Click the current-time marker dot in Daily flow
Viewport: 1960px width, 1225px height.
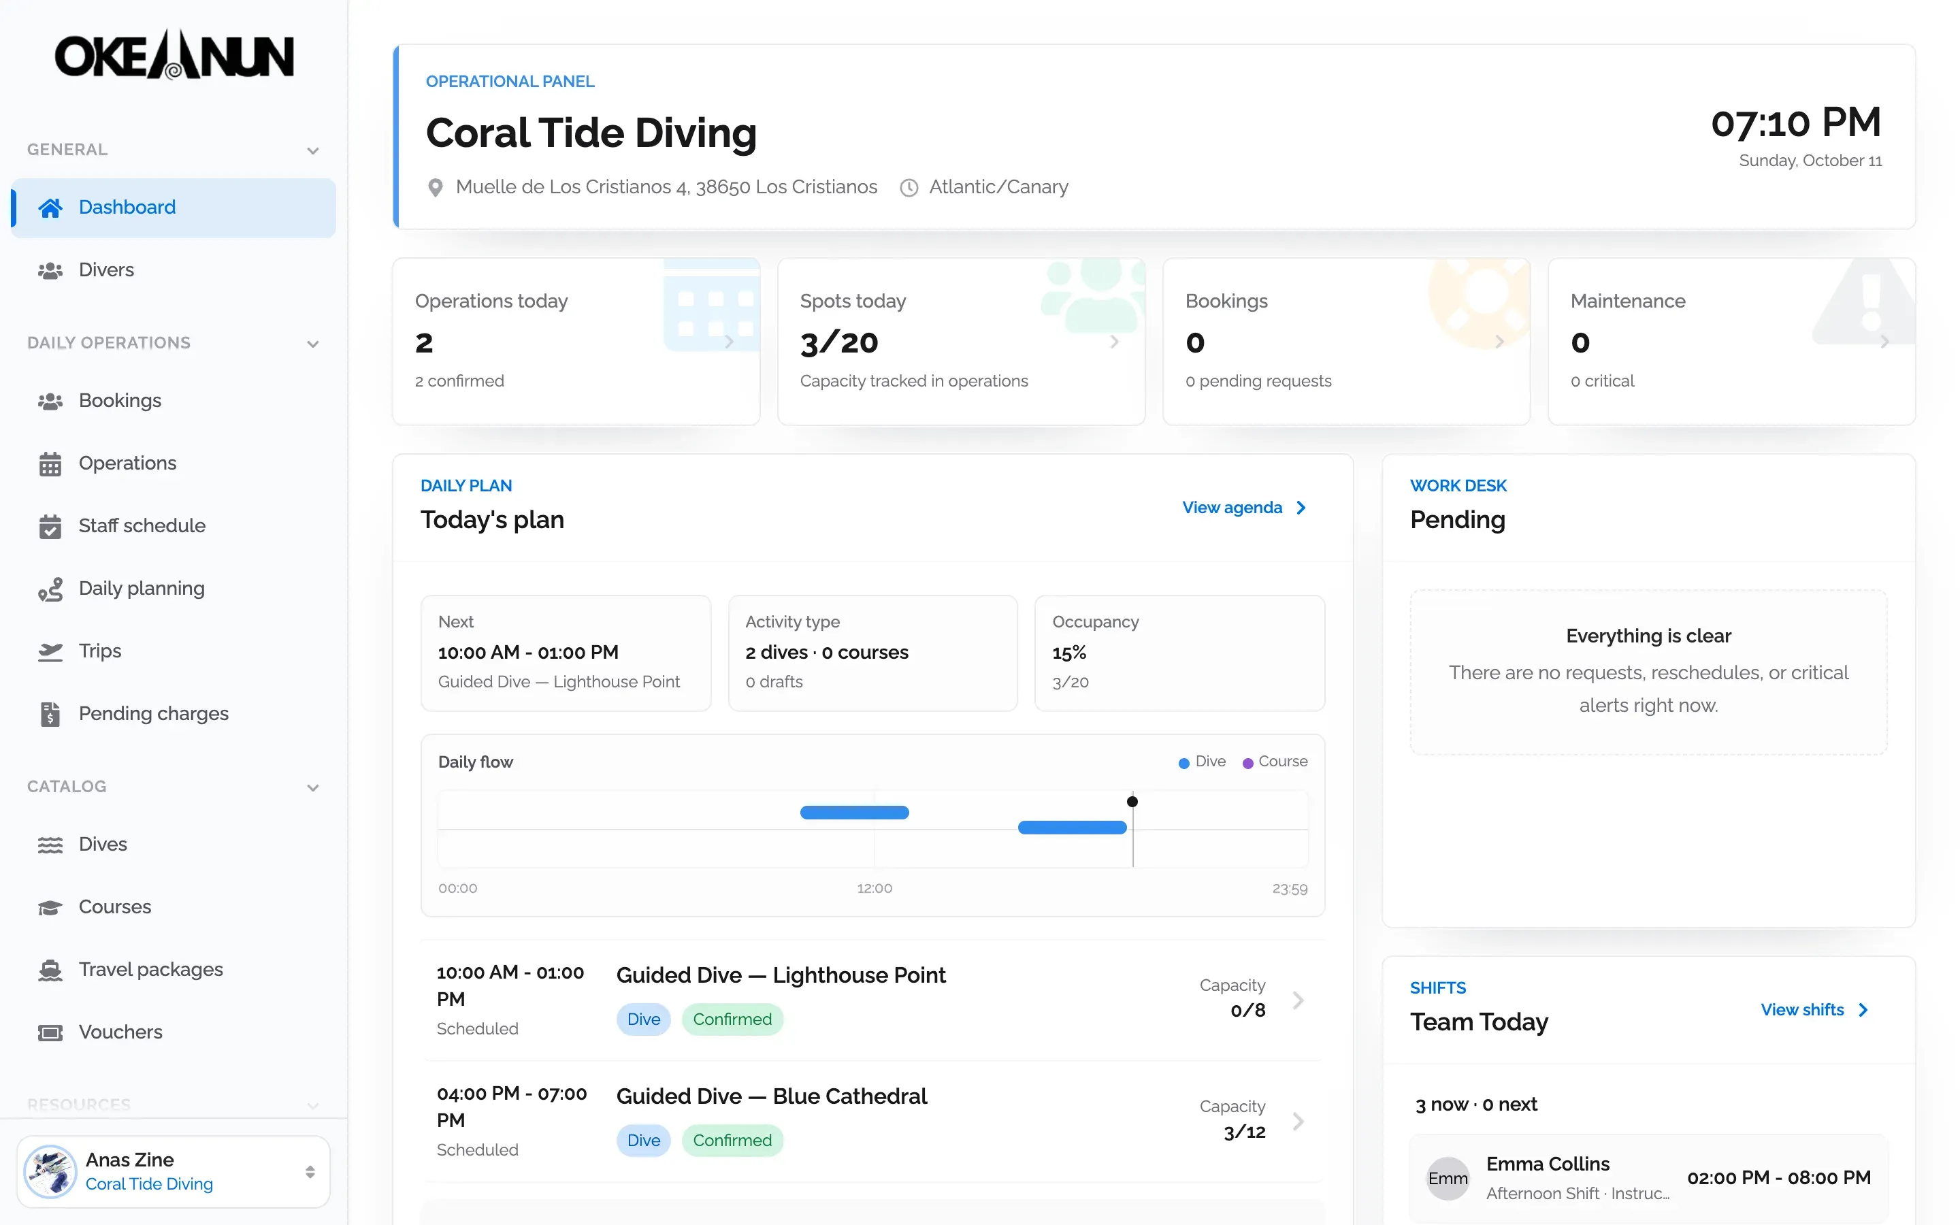pos(1132,802)
